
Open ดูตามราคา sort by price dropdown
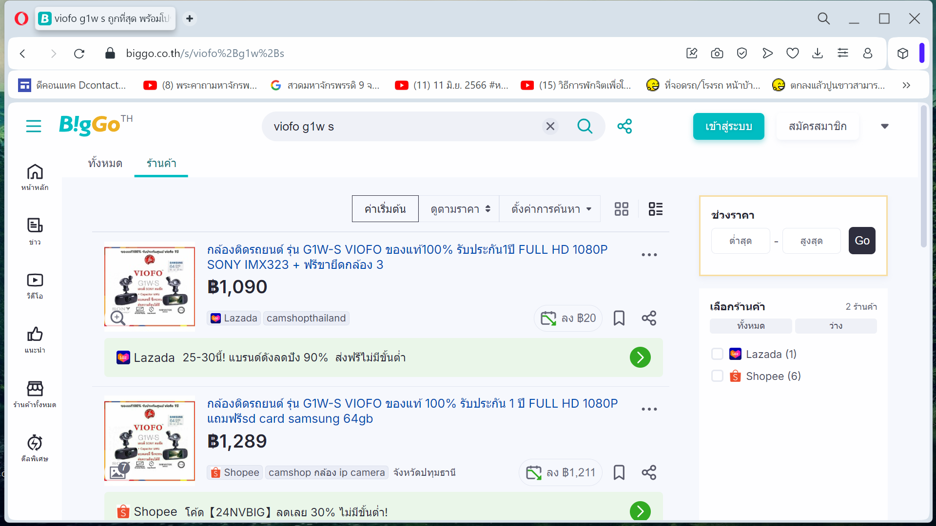click(460, 209)
